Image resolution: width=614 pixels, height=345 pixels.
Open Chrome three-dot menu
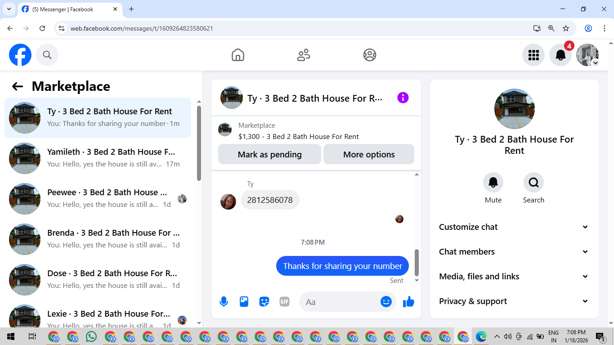point(604,28)
